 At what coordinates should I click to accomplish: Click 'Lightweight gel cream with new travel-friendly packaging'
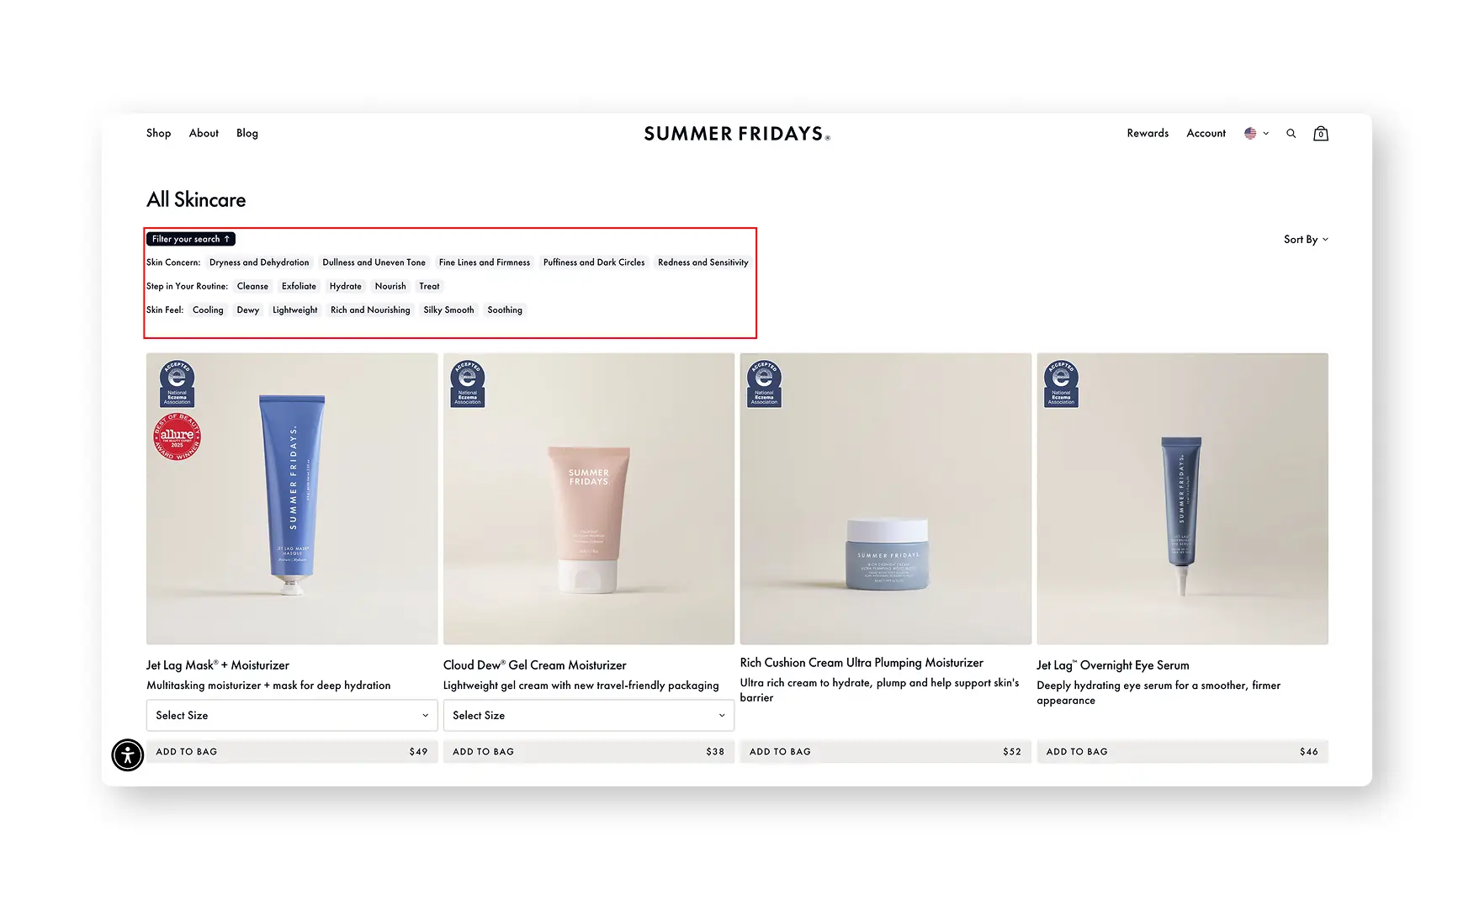(x=581, y=686)
